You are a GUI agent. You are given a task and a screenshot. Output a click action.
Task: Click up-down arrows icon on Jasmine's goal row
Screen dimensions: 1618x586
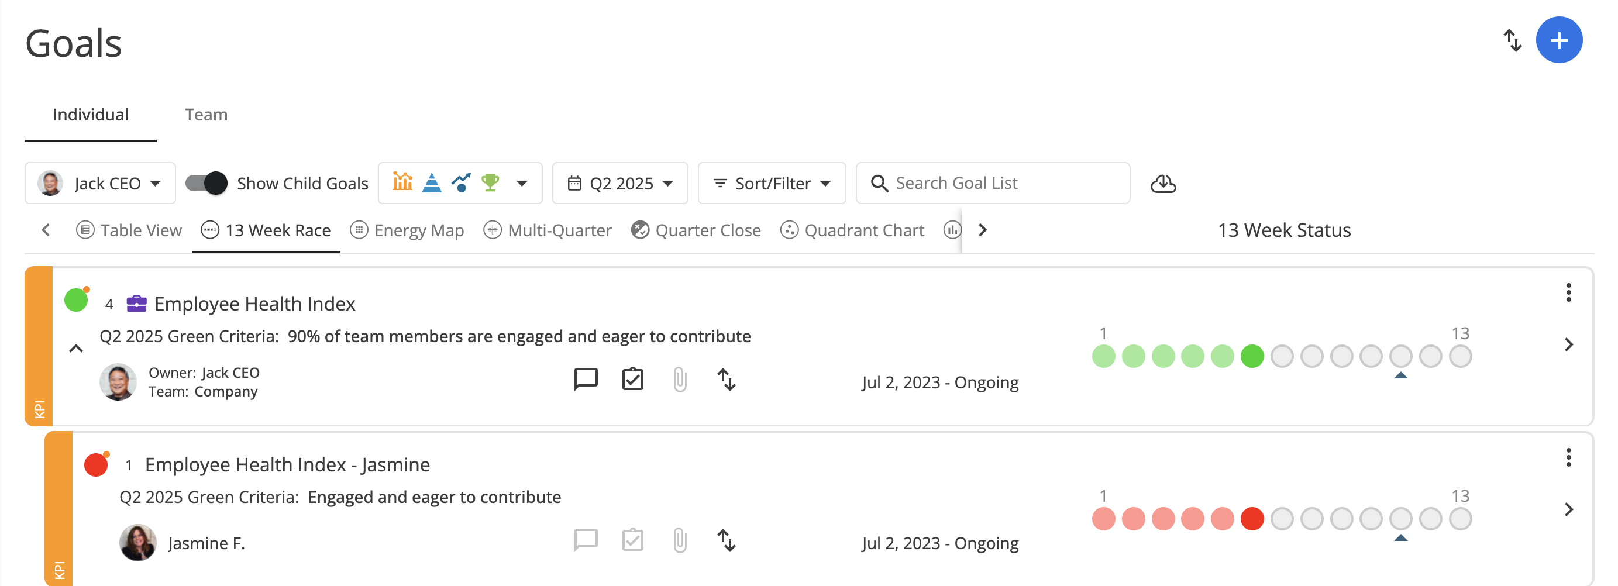726,540
